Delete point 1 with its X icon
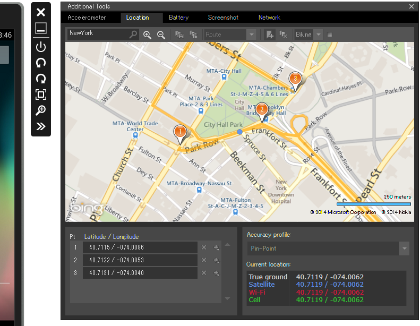Image resolution: width=420 pixels, height=326 pixels. click(x=204, y=247)
